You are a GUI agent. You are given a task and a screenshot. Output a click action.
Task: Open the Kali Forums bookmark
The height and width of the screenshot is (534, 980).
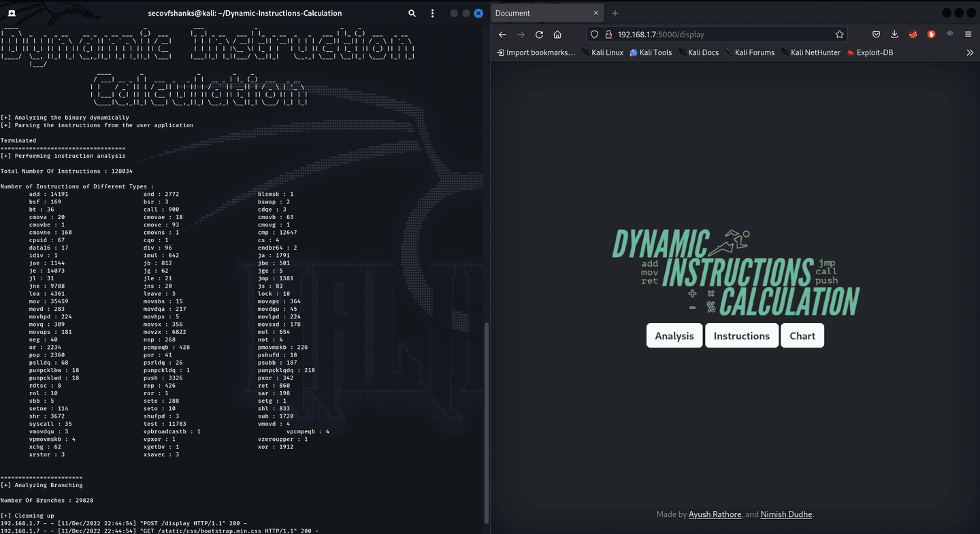(749, 52)
